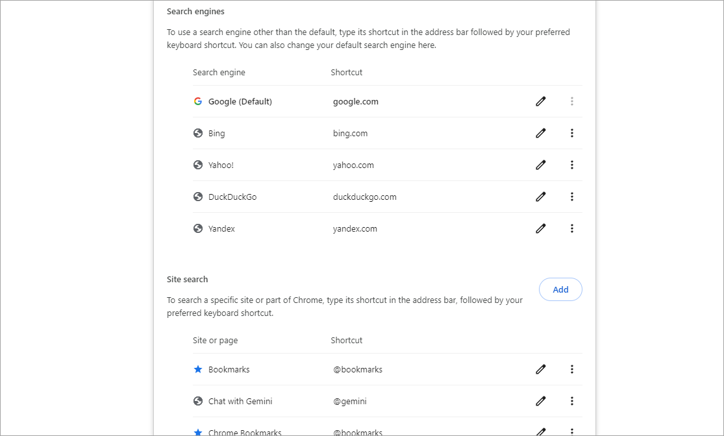Open the three-dot menu for Chat with Gemini
This screenshot has width=724, height=436.
point(572,401)
